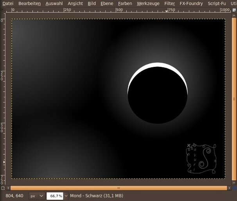Expand the zoom level dropdown arrow

coord(66,196)
